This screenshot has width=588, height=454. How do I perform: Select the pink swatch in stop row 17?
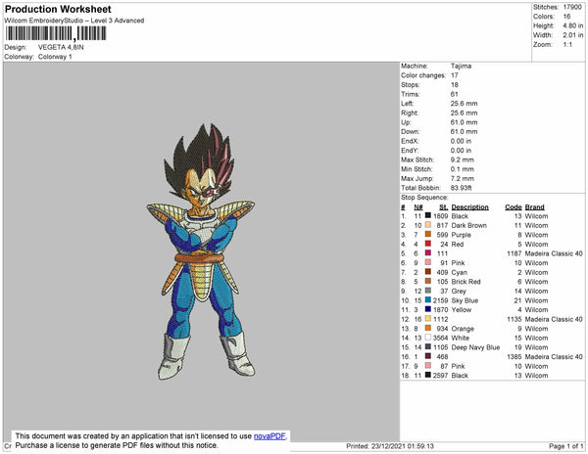428,365
